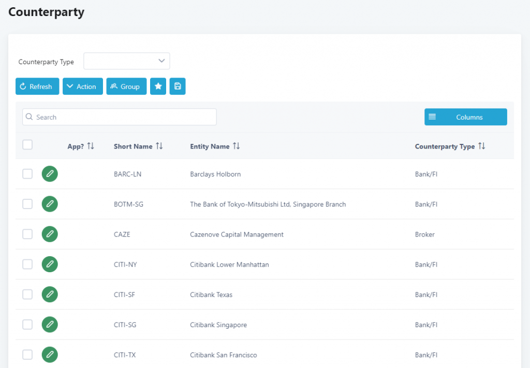Click into the Search field
Image resolution: width=530 pixels, height=368 pixels.
pyautogui.click(x=120, y=117)
